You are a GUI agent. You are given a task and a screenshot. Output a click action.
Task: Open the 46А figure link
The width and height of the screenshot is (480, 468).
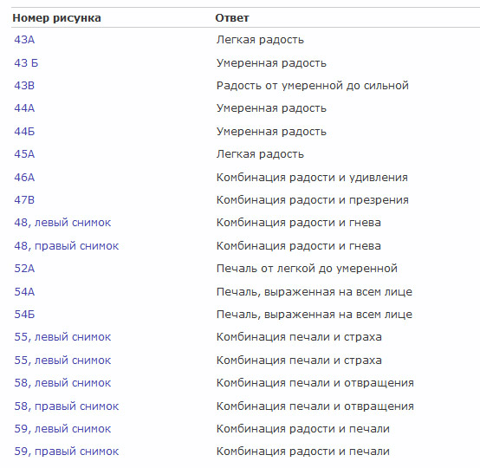pos(24,178)
